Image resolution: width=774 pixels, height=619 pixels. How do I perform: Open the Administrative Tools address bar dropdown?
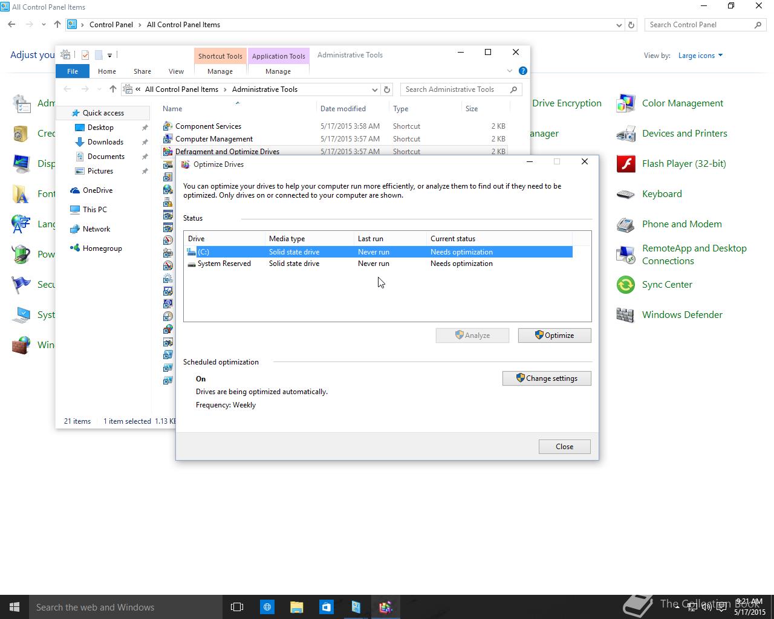[x=374, y=89]
